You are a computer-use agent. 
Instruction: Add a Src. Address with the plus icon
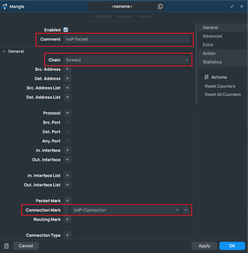coord(67,69)
